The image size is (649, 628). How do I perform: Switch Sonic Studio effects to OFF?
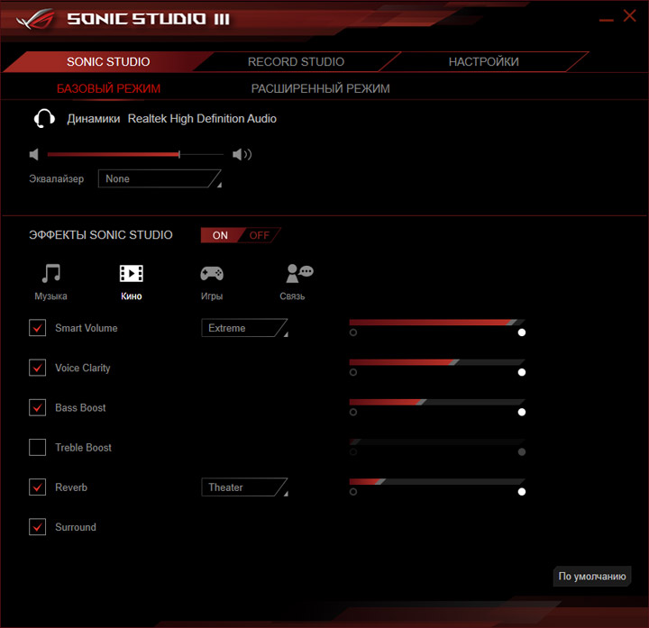click(x=260, y=235)
